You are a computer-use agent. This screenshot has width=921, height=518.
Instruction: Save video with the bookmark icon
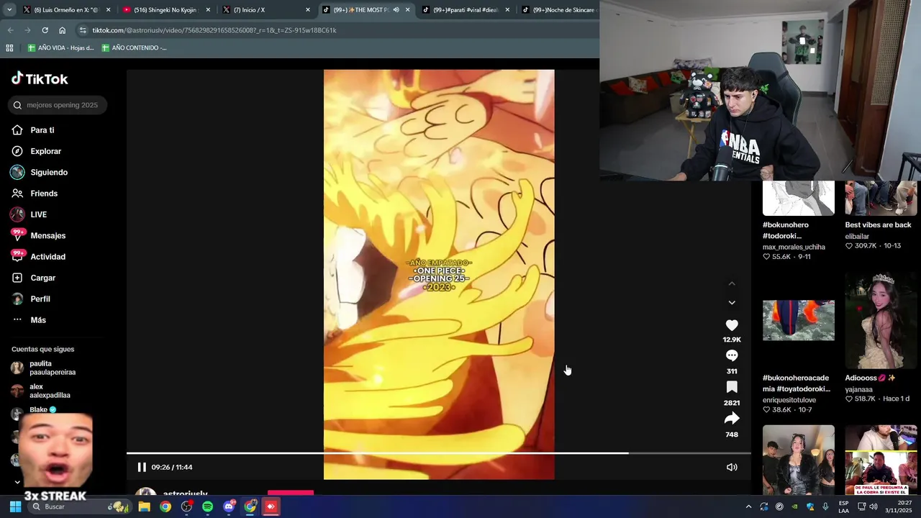pyautogui.click(x=732, y=387)
